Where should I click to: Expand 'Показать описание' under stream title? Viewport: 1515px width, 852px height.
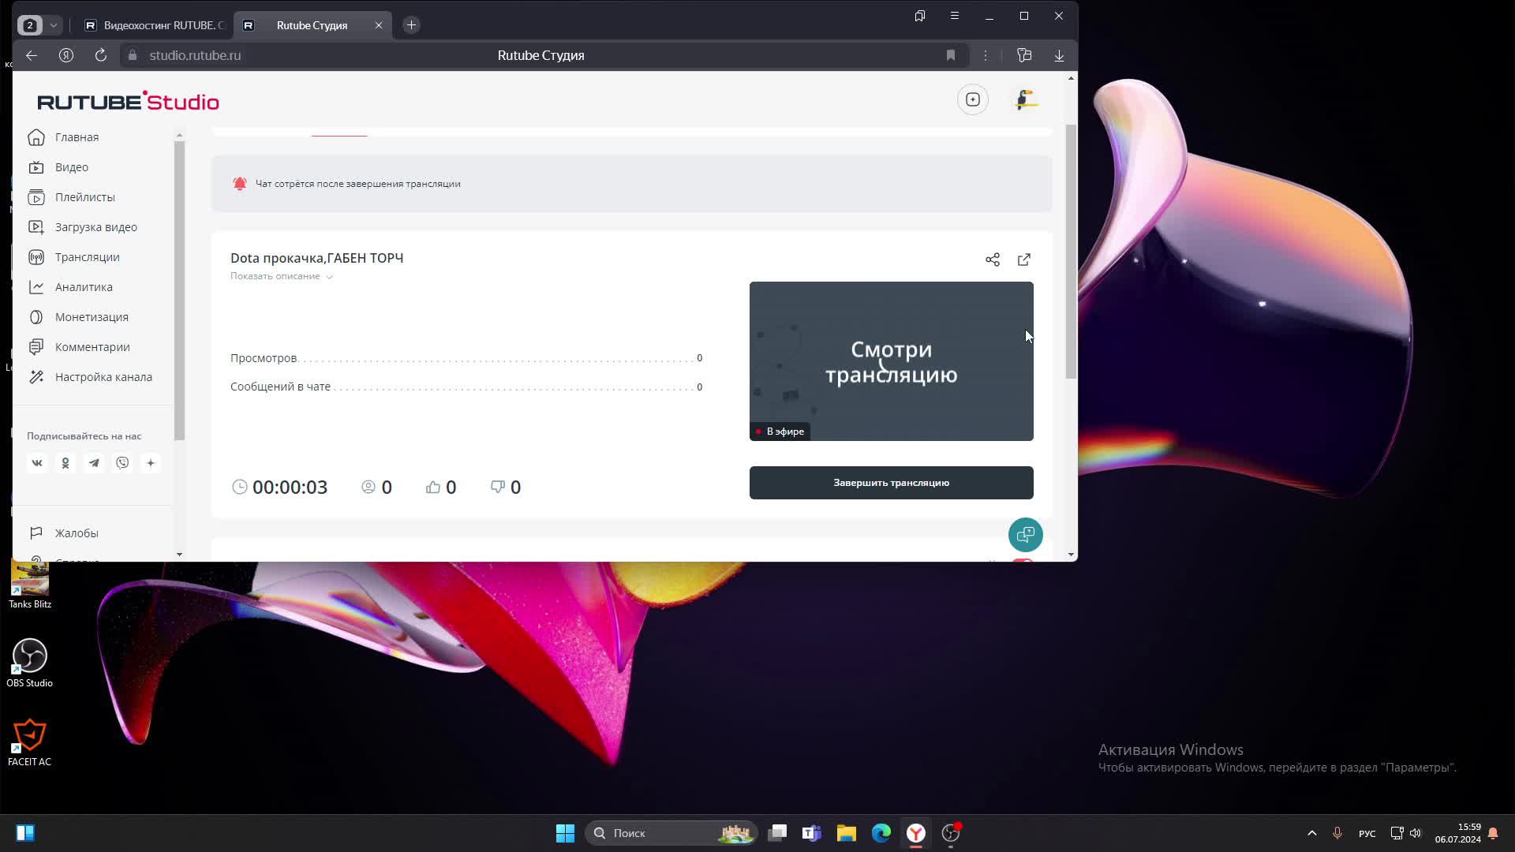tap(281, 276)
